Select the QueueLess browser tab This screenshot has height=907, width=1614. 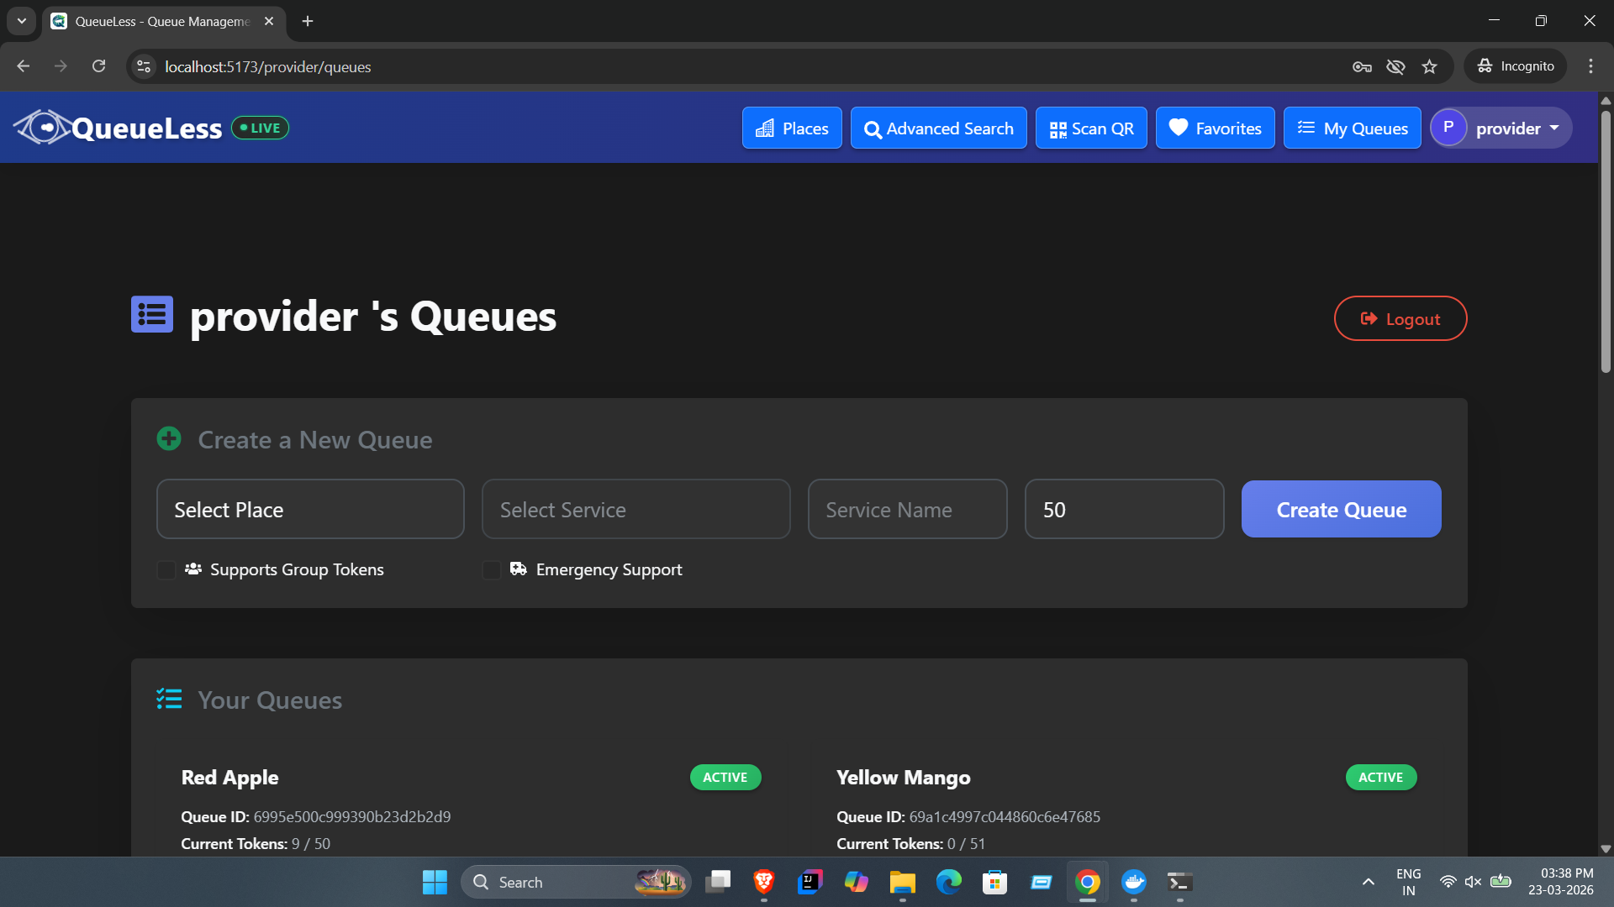[x=163, y=21]
